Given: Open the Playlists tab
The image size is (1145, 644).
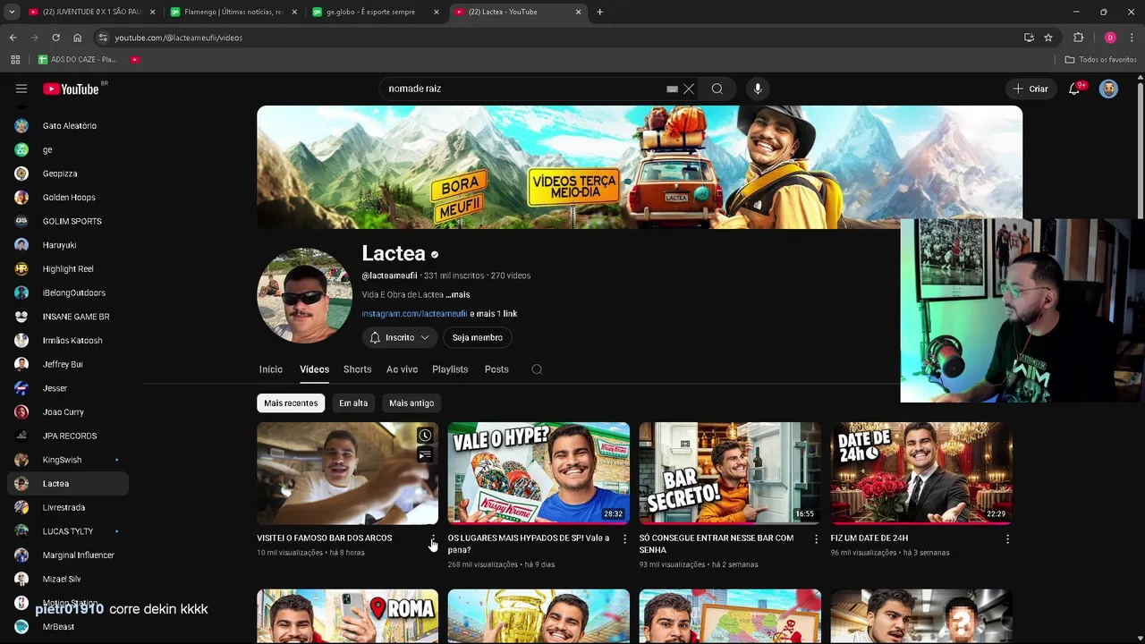Looking at the screenshot, I should [x=450, y=369].
